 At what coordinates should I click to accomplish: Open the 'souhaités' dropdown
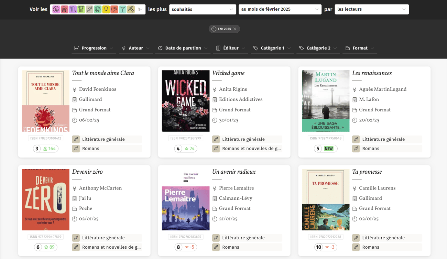coord(203,9)
